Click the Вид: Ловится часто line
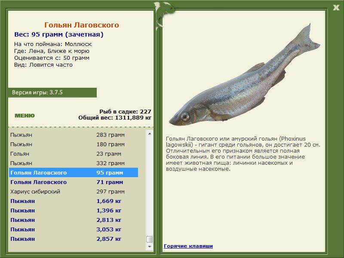 43,65
